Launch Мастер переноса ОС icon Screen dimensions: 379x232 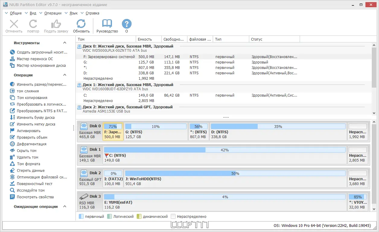click(x=12, y=59)
